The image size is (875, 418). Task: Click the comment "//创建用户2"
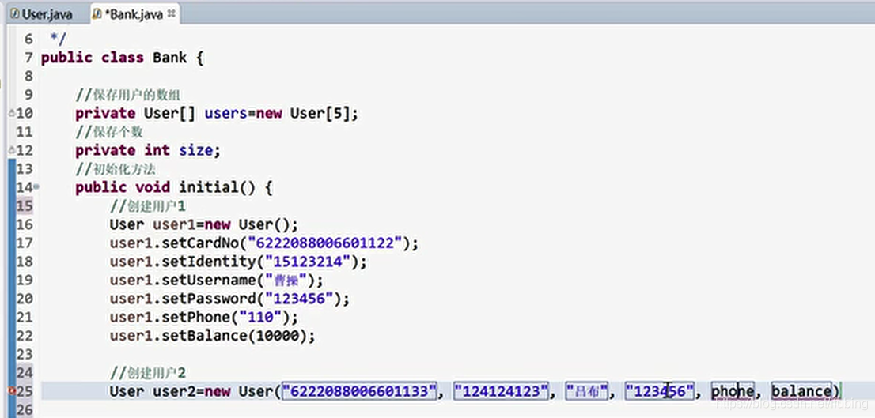coord(148,372)
